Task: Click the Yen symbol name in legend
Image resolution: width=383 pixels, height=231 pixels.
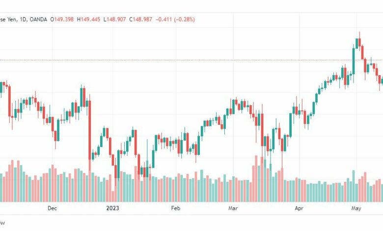Action: [x=8, y=19]
